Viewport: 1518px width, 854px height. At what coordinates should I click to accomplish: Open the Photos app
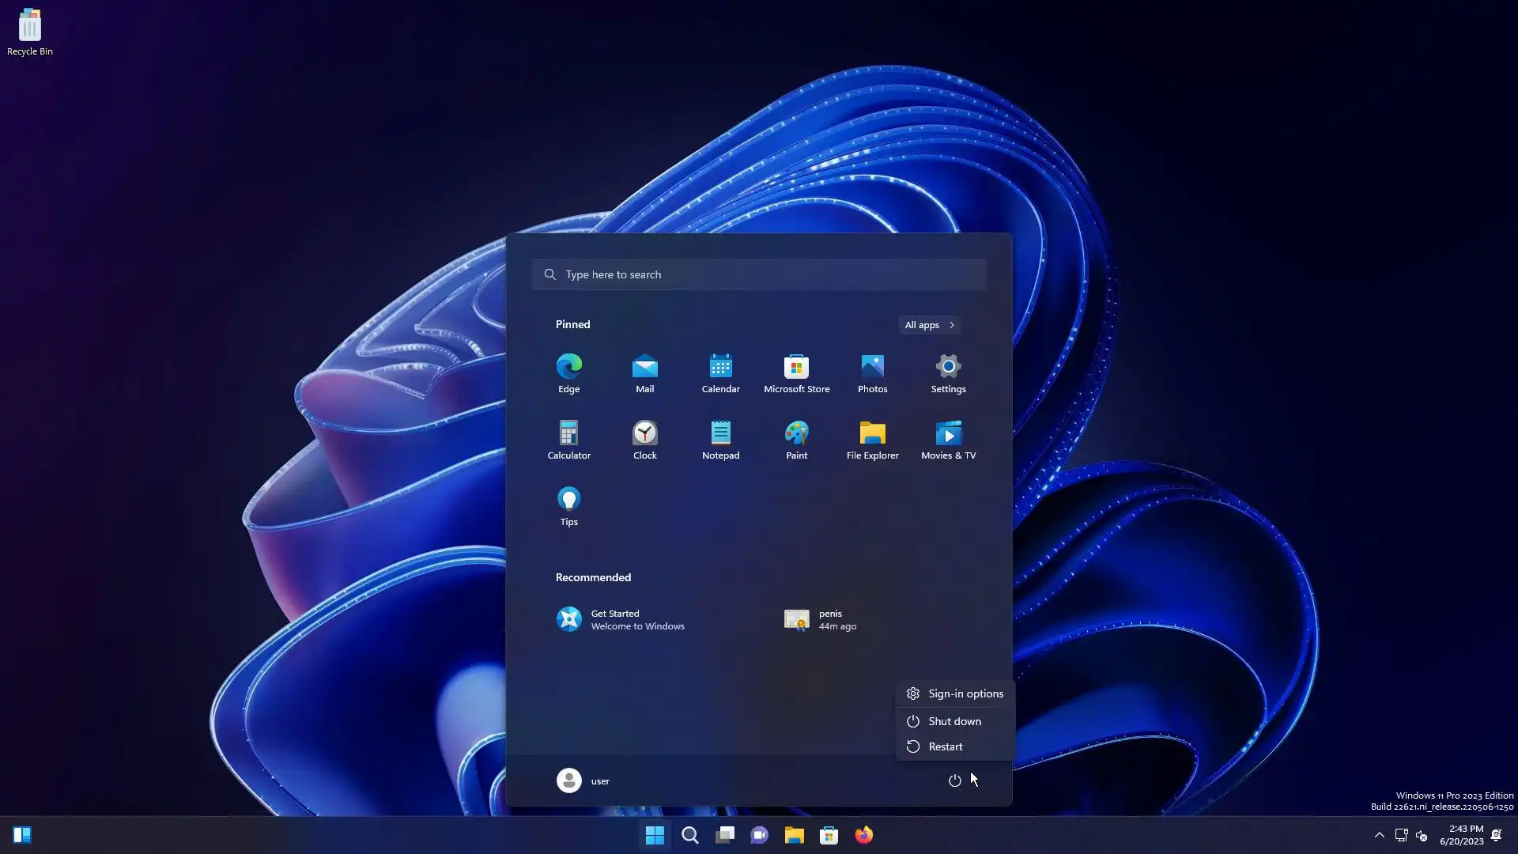pyautogui.click(x=872, y=372)
